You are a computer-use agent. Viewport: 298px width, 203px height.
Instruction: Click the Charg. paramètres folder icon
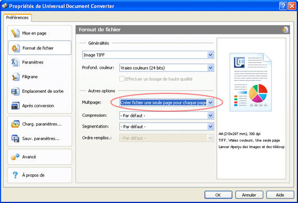tap(15, 124)
